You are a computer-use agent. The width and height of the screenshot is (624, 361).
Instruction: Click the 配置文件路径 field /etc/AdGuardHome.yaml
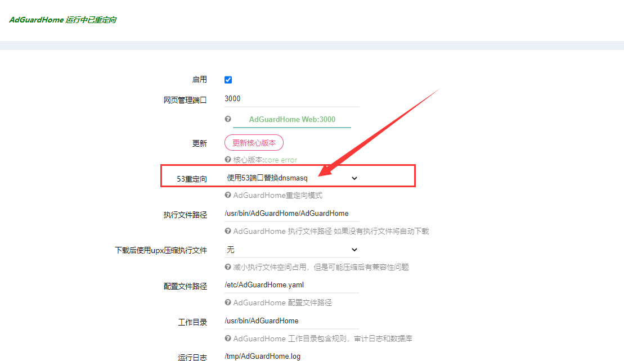point(291,285)
